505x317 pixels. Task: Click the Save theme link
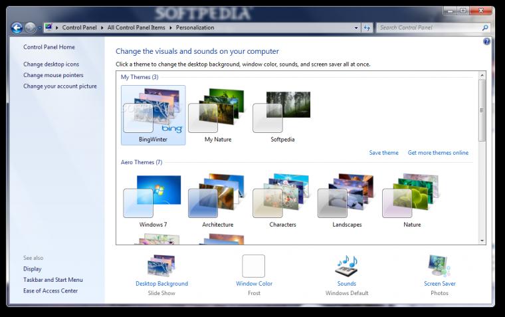point(383,153)
